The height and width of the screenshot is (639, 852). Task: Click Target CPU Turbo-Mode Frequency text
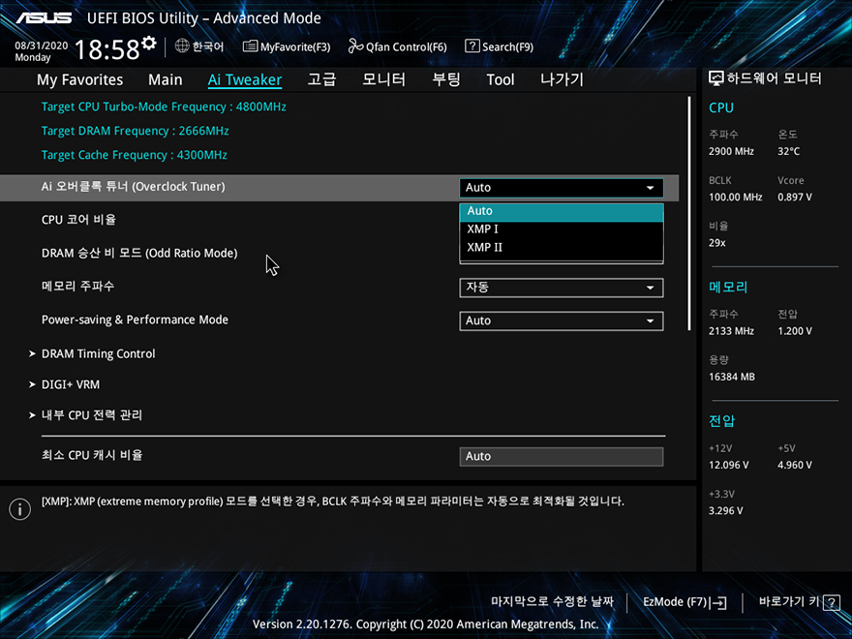(164, 107)
